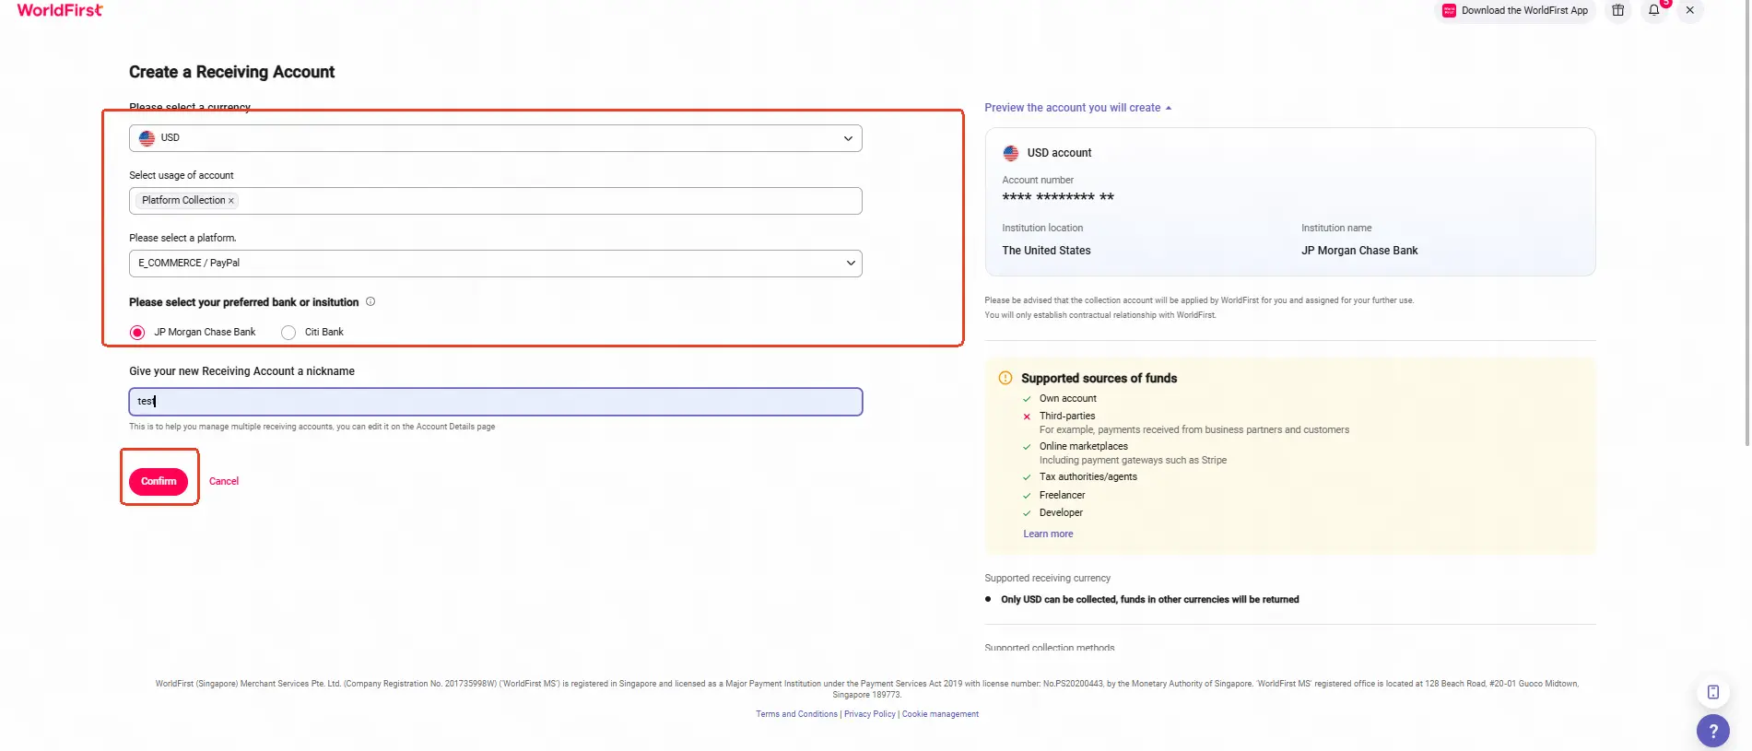Click the floating clipboard icon above help
Screen dimensions: 1752x751
[x=1712, y=692]
